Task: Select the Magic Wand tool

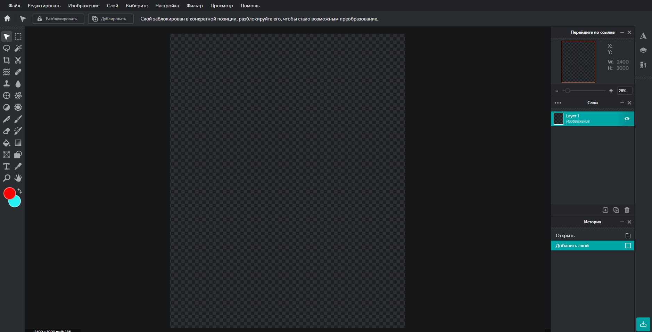Action: [x=18, y=48]
